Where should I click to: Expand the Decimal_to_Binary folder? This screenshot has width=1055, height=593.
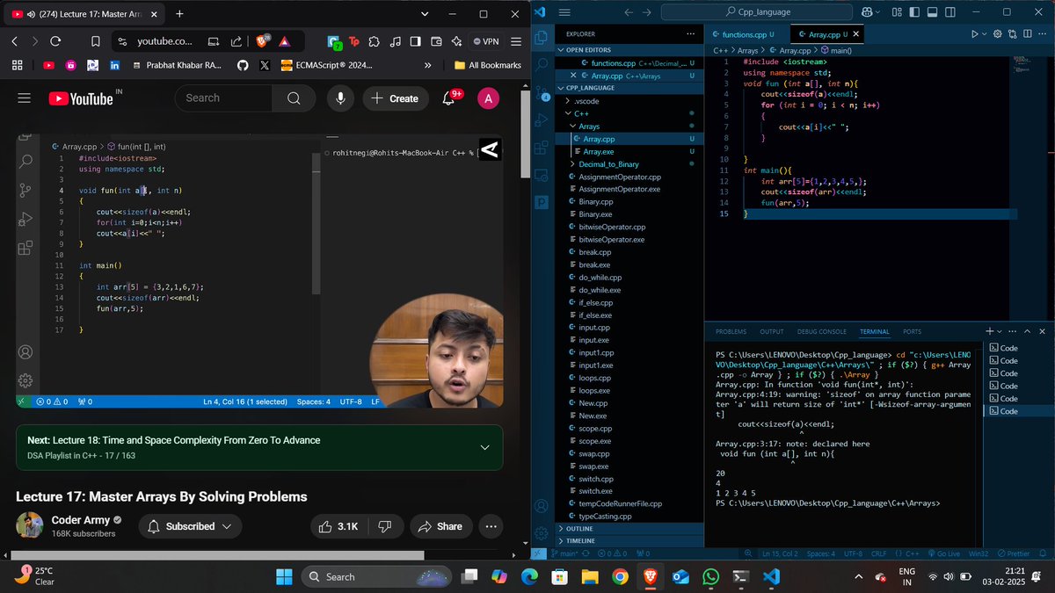point(631,164)
